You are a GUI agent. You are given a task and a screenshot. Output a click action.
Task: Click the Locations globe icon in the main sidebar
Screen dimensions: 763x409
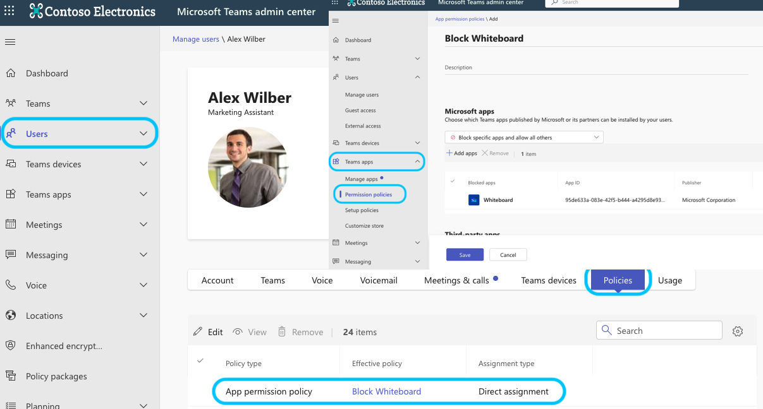click(11, 316)
